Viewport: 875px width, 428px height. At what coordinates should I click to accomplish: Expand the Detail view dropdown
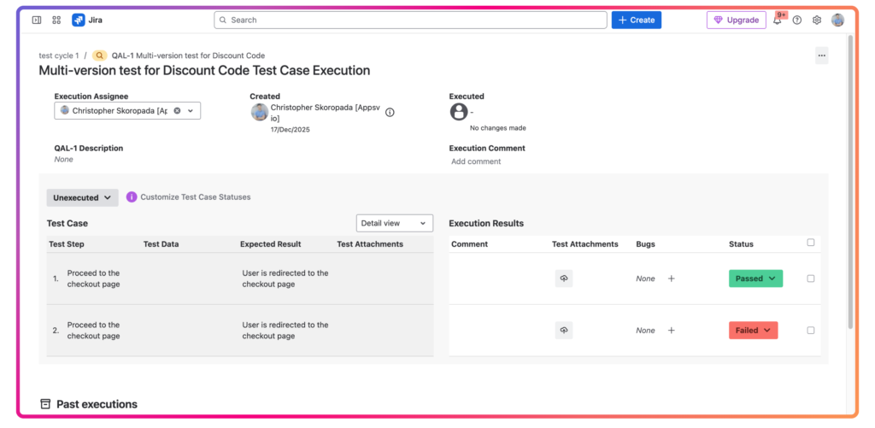point(394,223)
